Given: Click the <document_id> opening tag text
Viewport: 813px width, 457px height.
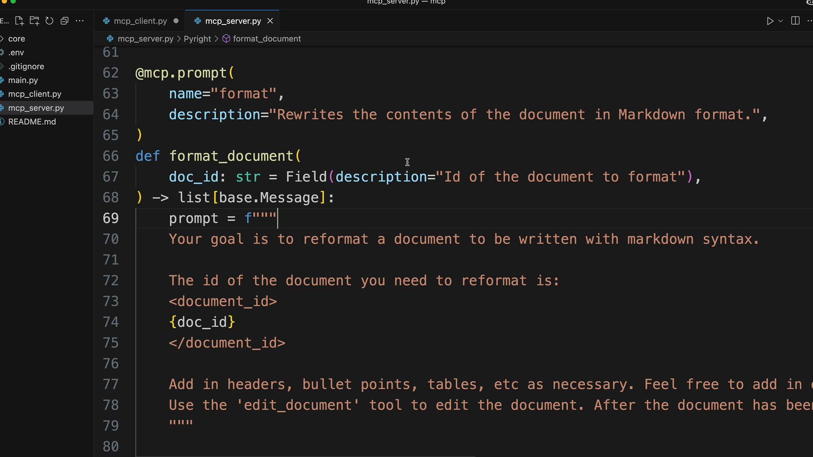Looking at the screenshot, I should (x=223, y=301).
